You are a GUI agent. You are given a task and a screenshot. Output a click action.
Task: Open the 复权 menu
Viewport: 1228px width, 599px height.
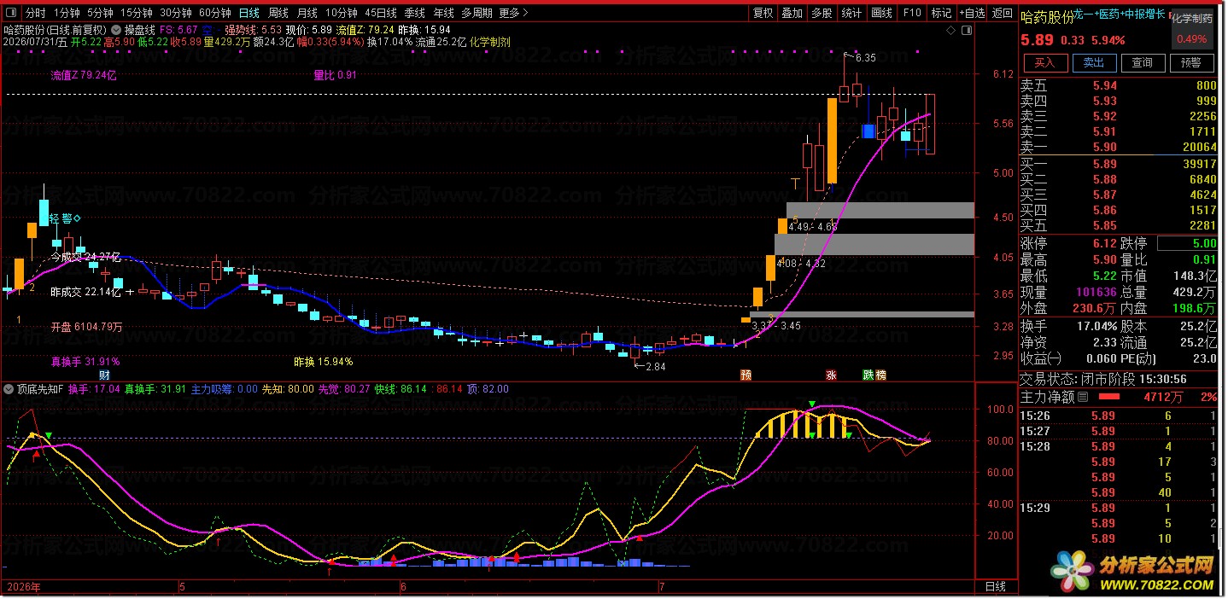763,13
